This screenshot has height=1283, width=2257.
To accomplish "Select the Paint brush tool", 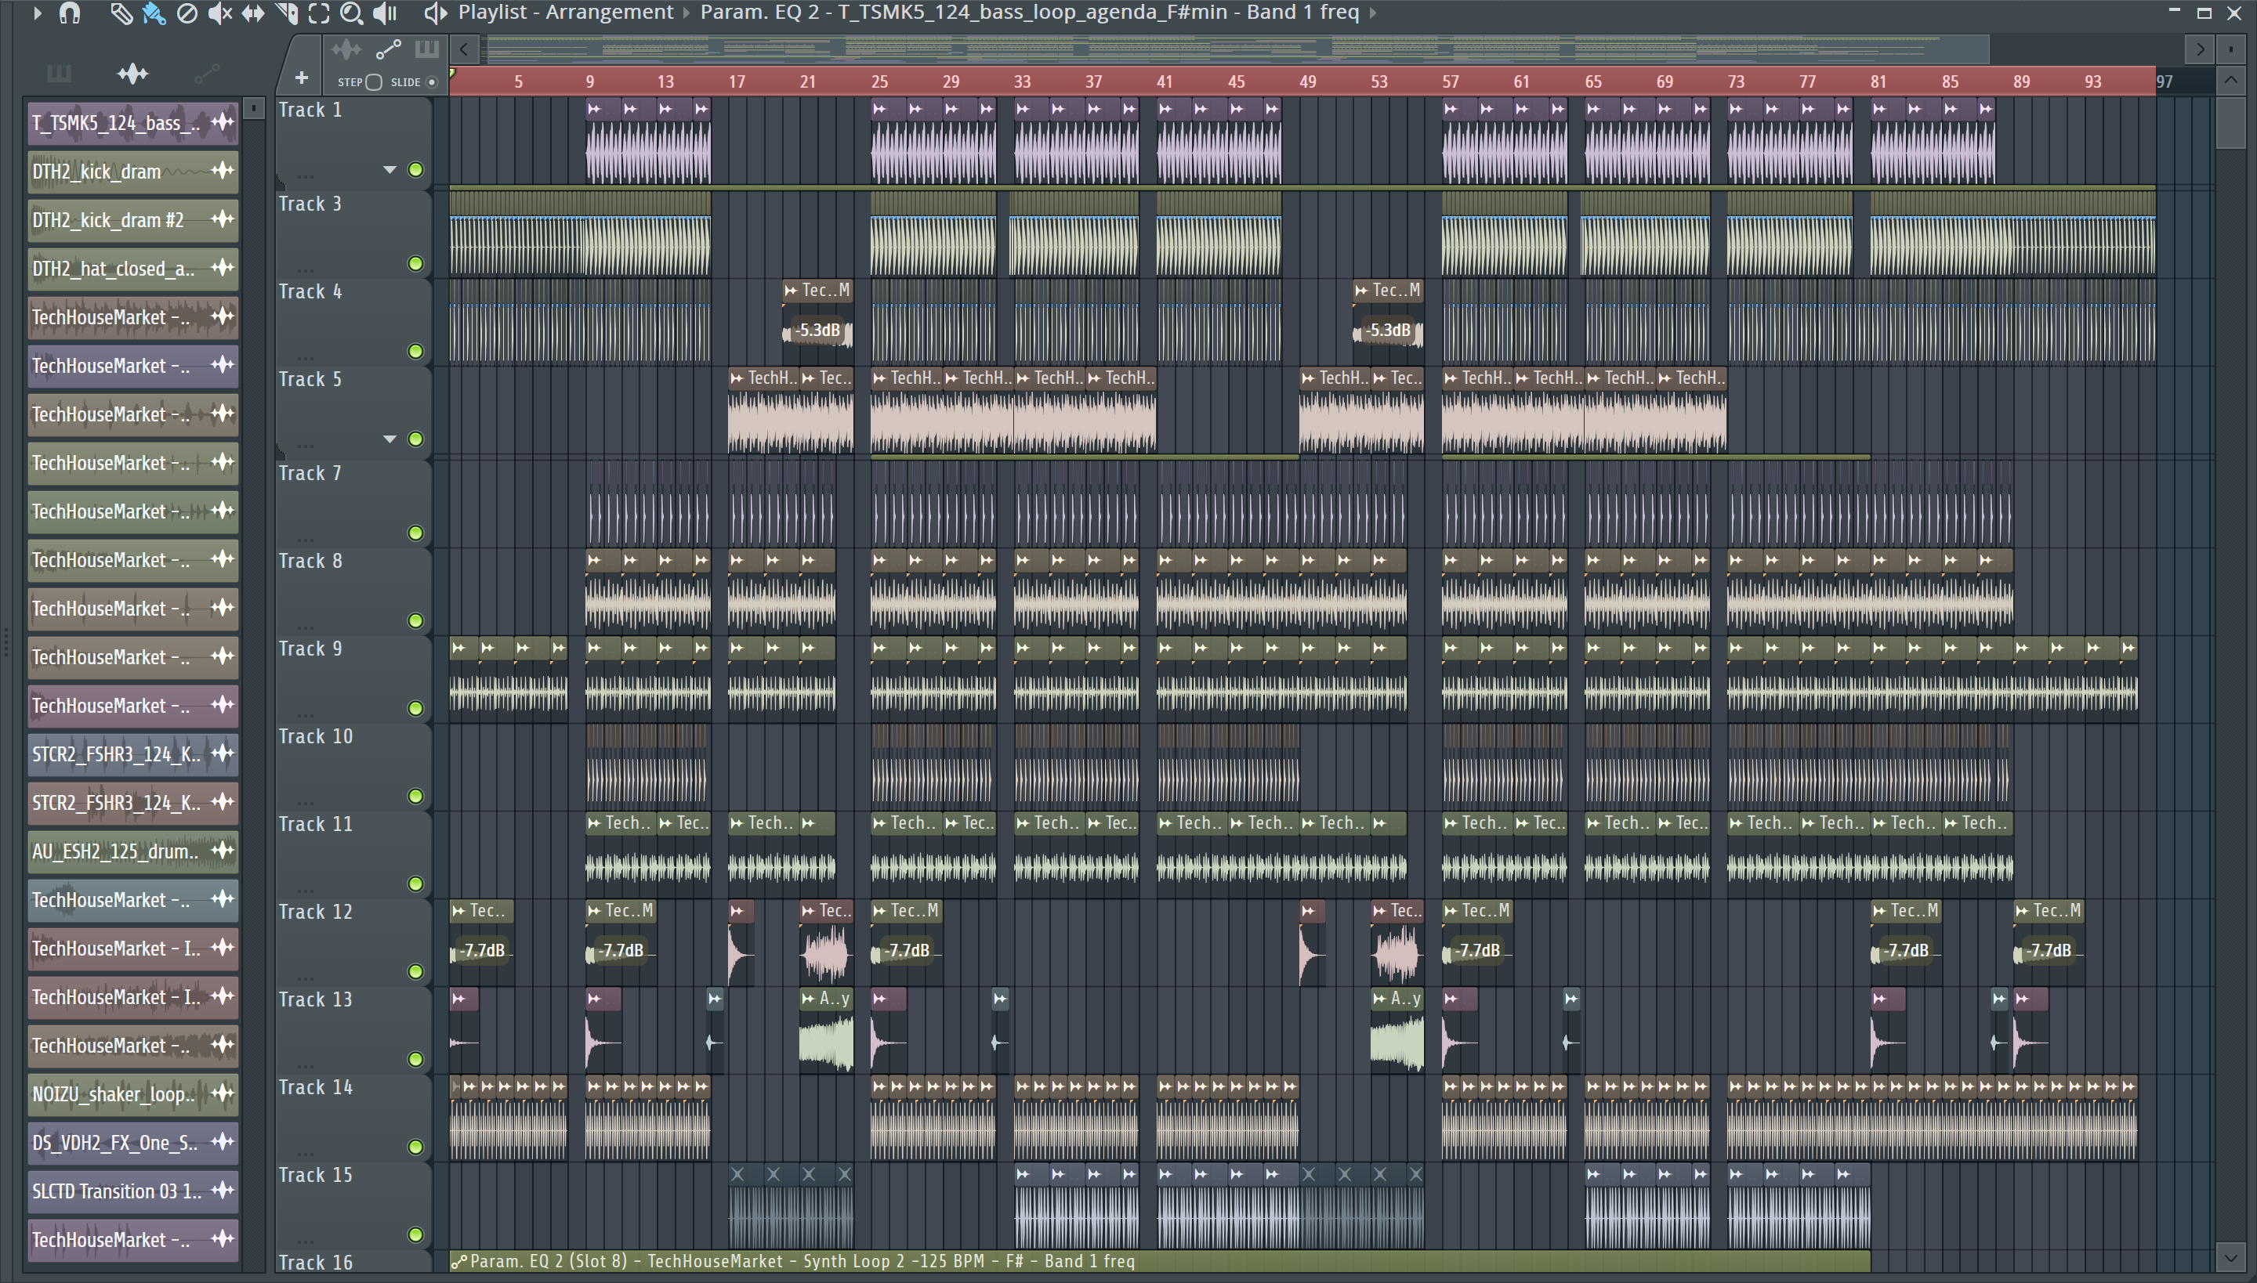I will [154, 13].
